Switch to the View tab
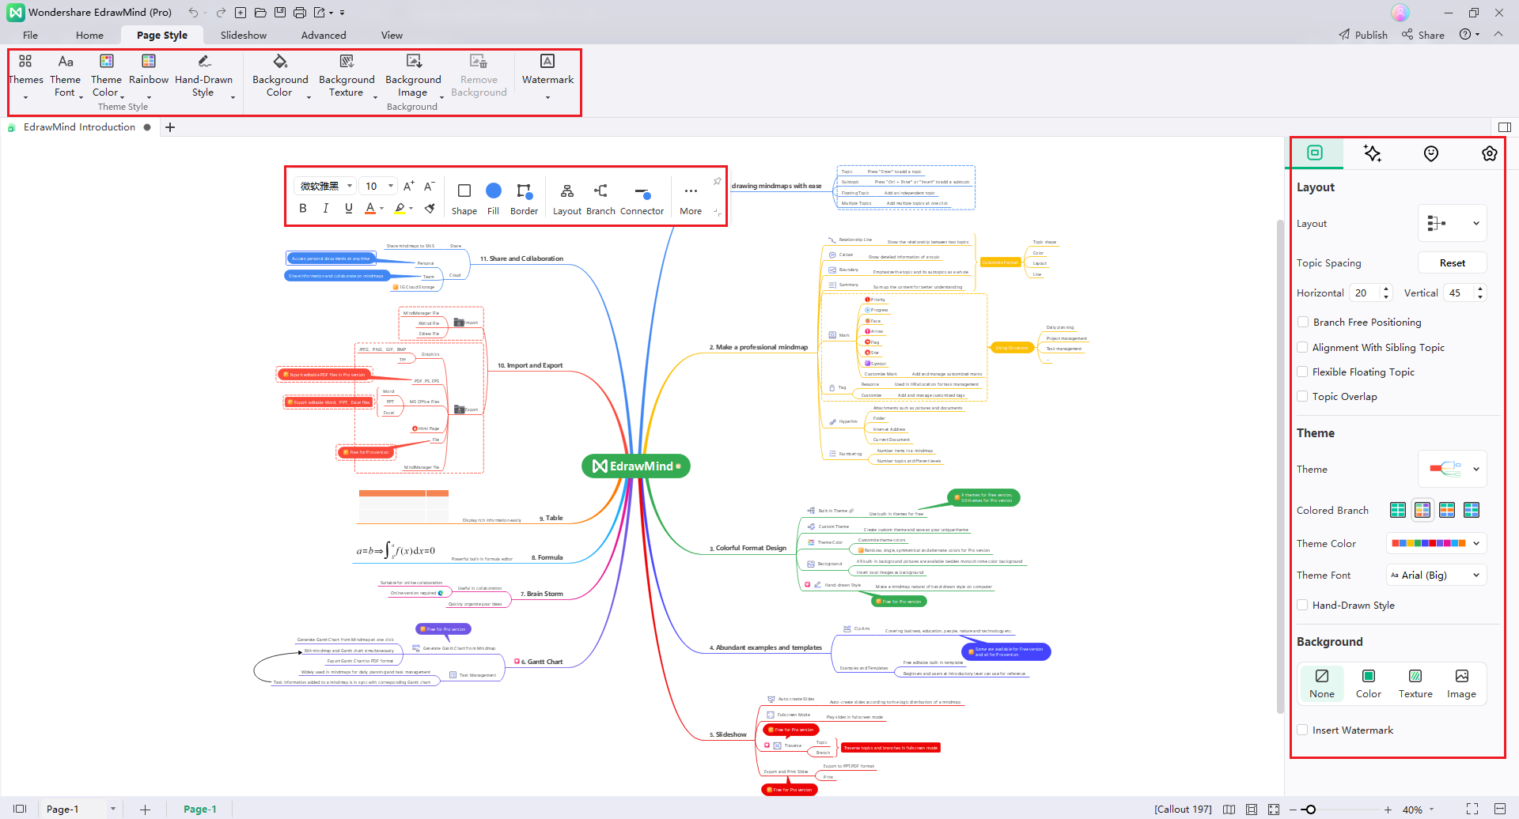 tap(392, 35)
